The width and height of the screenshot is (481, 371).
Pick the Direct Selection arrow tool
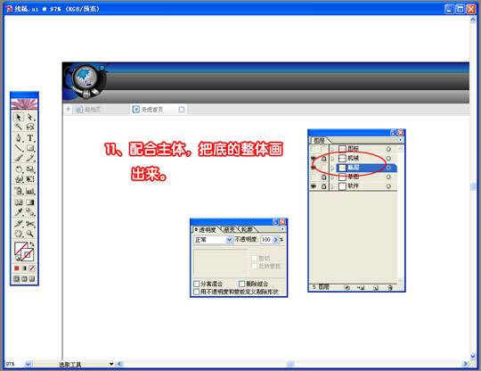(x=30, y=117)
